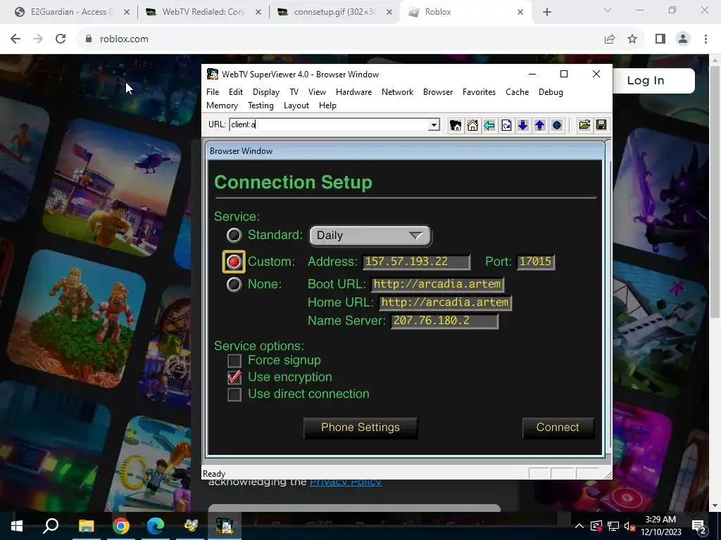
Task: Switch to Google Chrome in the taskbar
Action: [121, 526]
